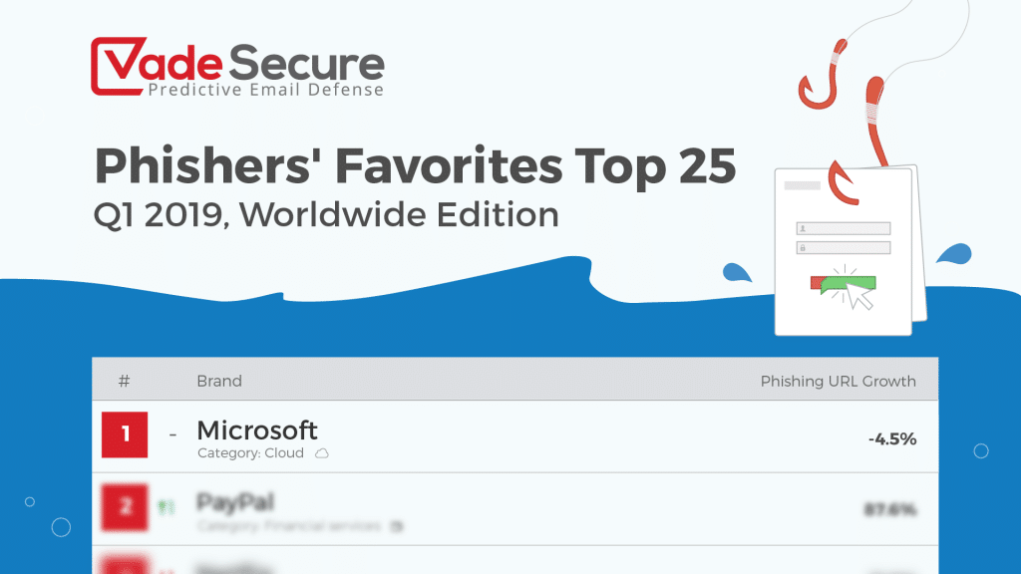1021x574 pixels.
Task: Click the mouse cursor arrow illustration
Action: click(857, 295)
